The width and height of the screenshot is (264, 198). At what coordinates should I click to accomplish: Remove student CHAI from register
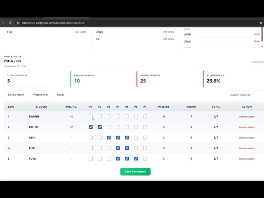click(x=247, y=148)
